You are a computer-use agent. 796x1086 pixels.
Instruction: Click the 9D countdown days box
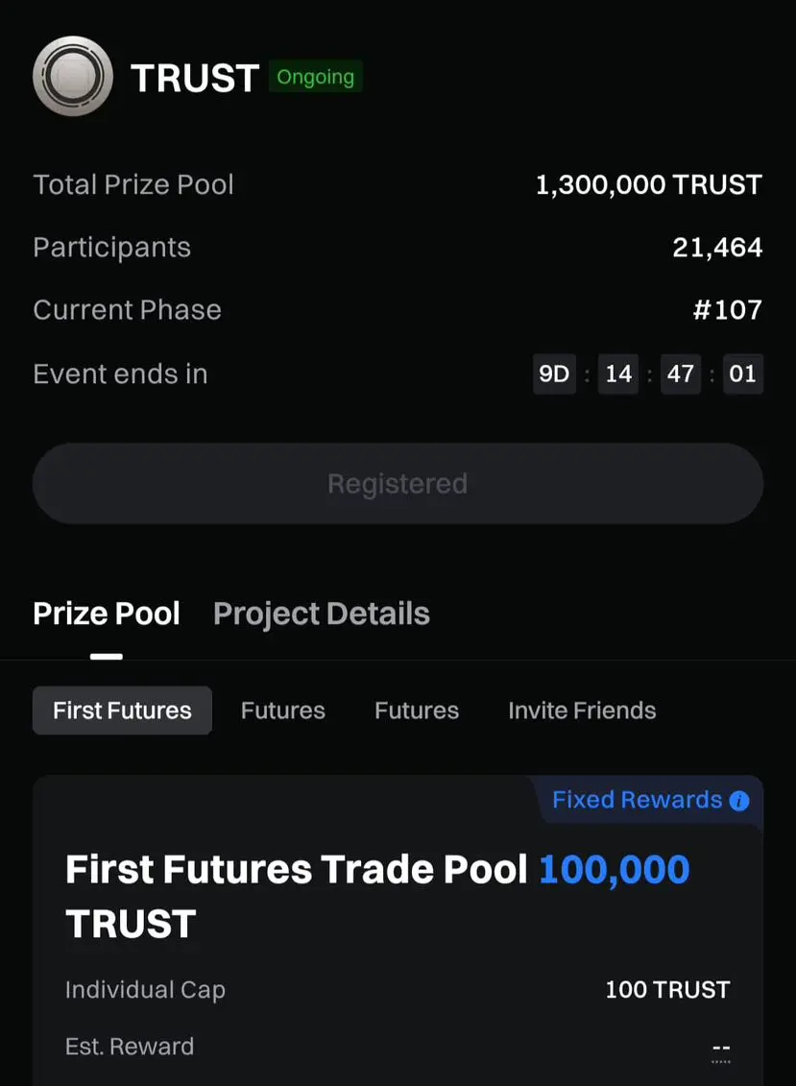[554, 374]
